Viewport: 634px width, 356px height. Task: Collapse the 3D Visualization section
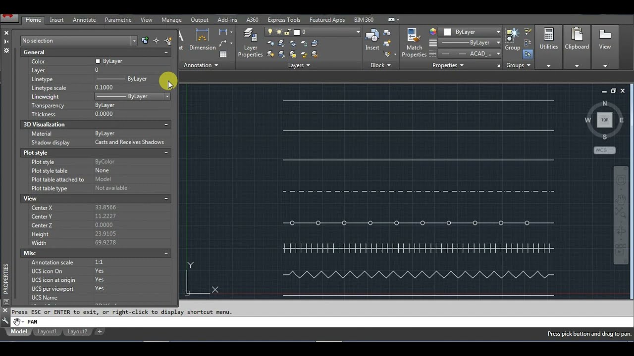[x=166, y=125]
